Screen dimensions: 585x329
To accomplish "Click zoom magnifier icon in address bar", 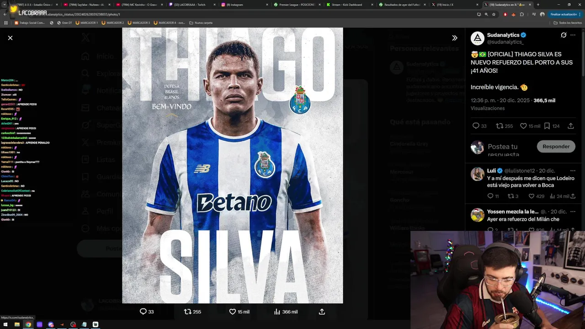I will [486, 14].
